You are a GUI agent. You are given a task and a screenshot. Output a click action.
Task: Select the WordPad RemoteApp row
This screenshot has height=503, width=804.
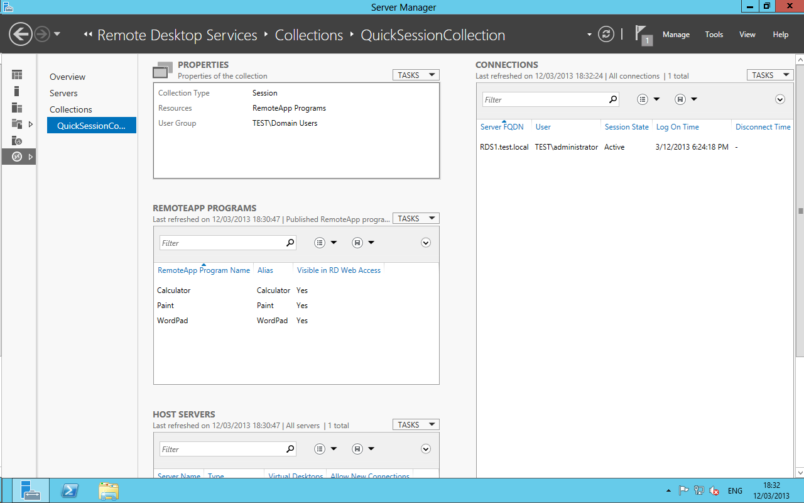296,321
